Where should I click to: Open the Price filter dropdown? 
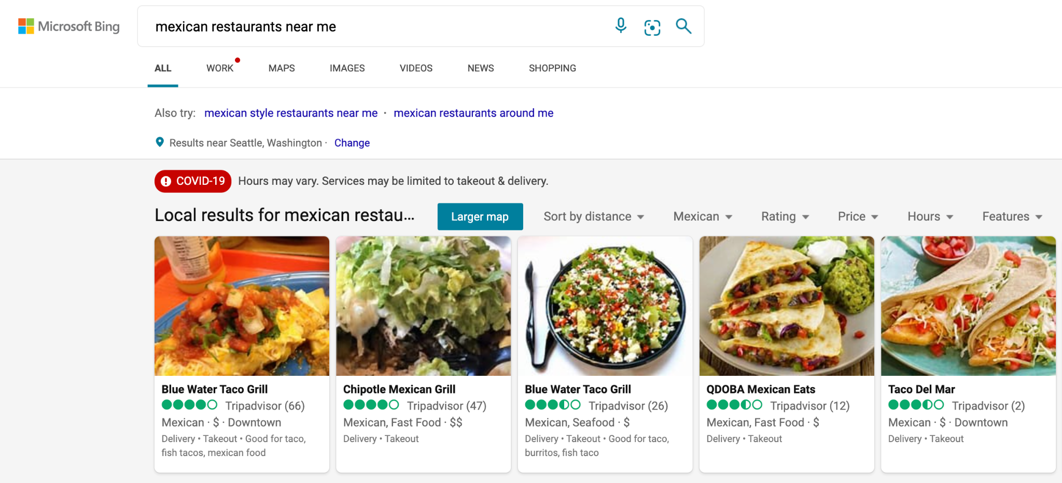pos(858,216)
